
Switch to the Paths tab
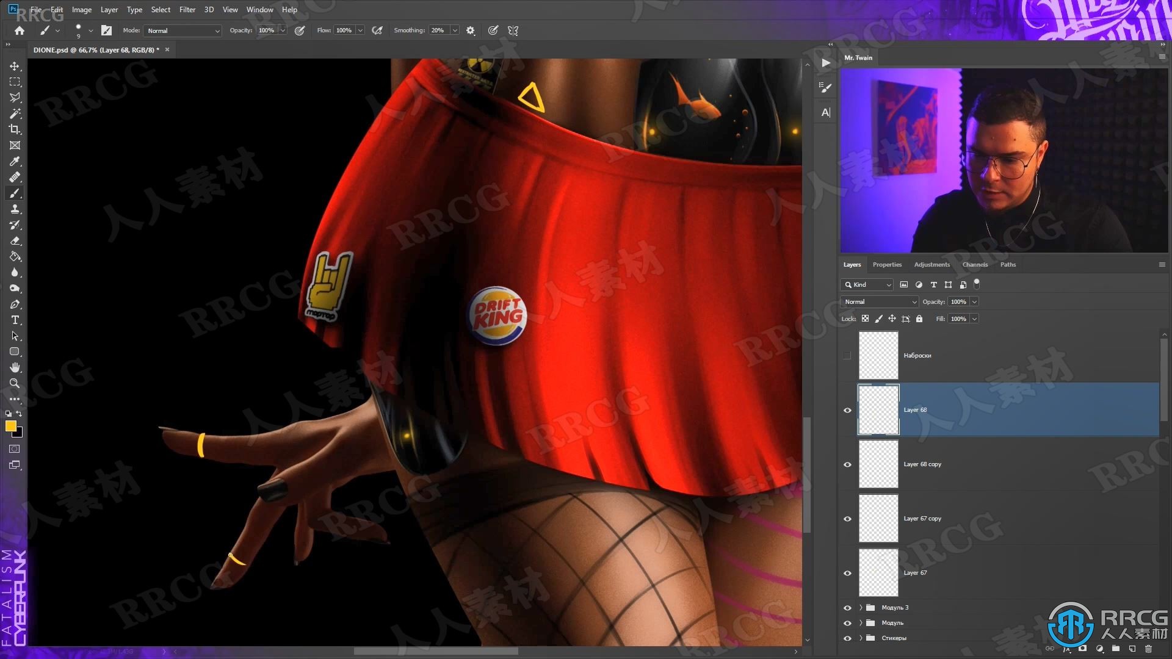pos(1008,265)
